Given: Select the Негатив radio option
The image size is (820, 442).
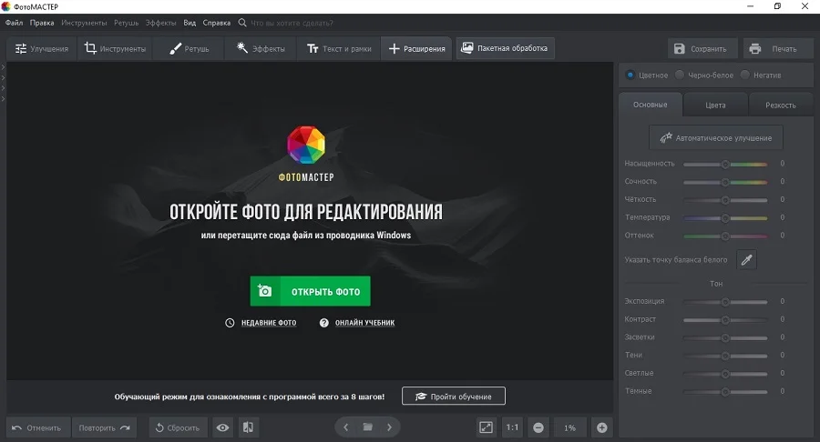Looking at the screenshot, I should pyautogui.click(x=745, y=75).
